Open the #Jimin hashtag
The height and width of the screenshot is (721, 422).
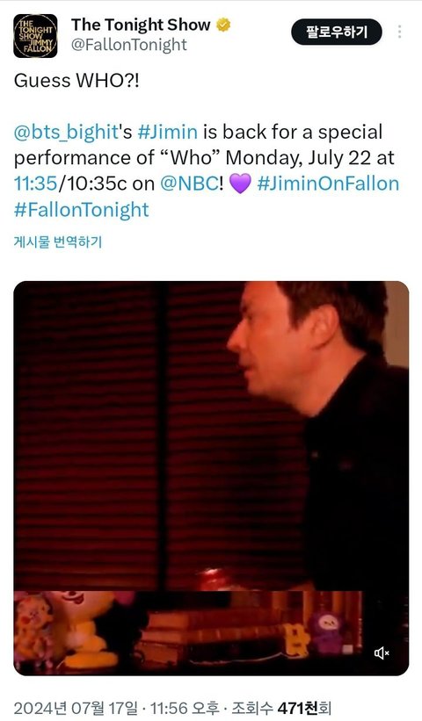(168, 132)
